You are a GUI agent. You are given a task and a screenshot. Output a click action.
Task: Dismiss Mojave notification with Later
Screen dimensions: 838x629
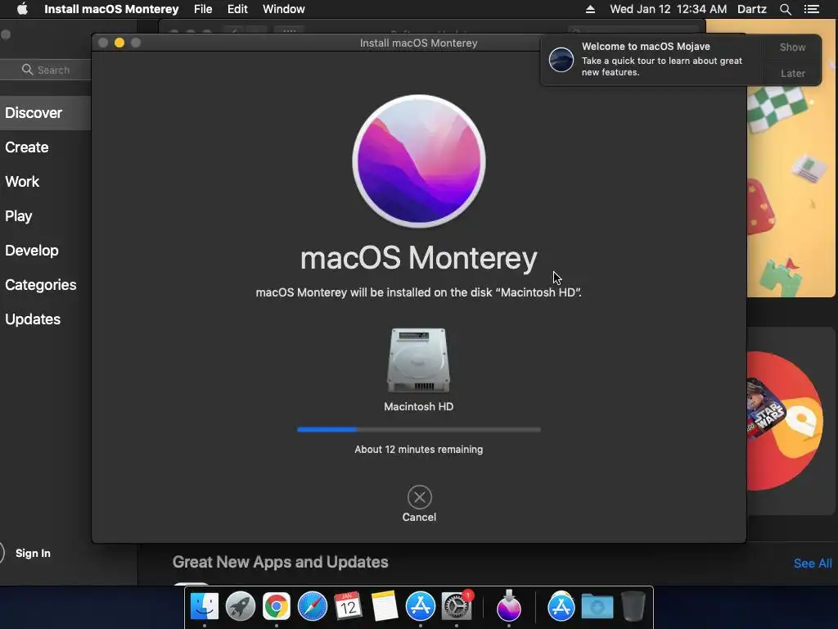click(x=792, y=73)
